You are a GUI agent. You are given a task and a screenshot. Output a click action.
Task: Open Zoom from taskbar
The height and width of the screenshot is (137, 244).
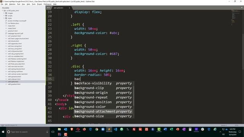click(x=103, y=129)
